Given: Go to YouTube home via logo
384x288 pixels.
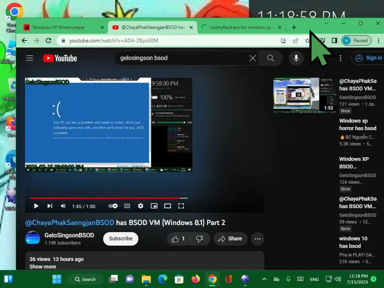Looking at the screenshot, I should tap(60, 58).
